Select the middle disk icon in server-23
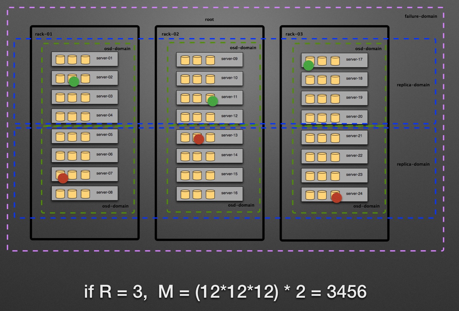Image resolution: width=459 pixels, height=311 pixels. click(322, 176)
